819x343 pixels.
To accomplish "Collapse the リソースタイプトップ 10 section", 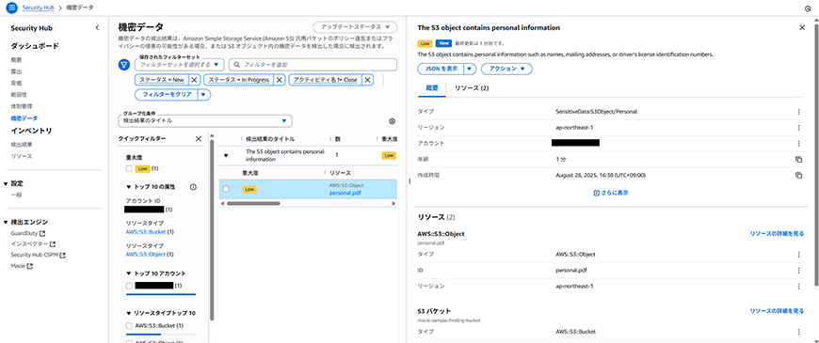I will (128, 313).
